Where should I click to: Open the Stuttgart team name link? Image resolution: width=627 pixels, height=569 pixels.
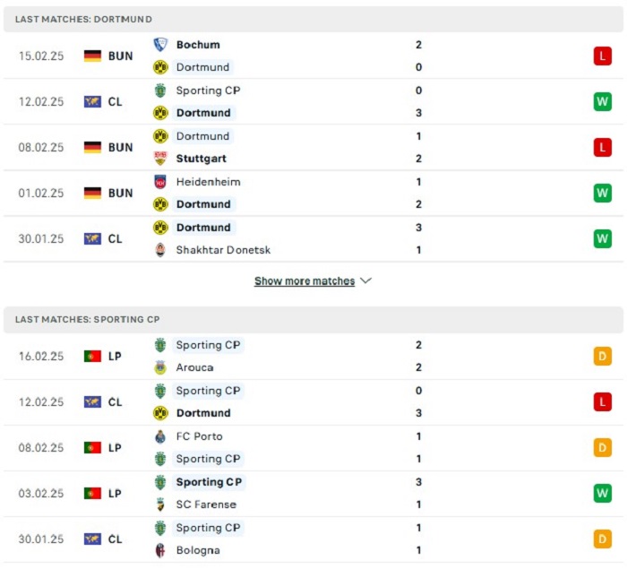pos(202,159)
